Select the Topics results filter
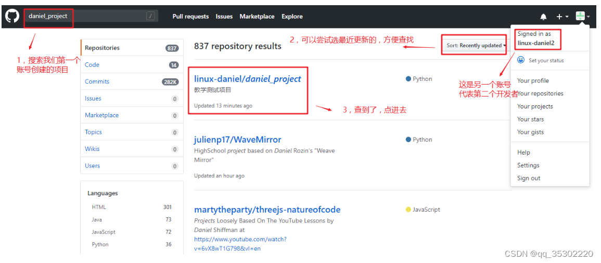 (x=132, y=132)
